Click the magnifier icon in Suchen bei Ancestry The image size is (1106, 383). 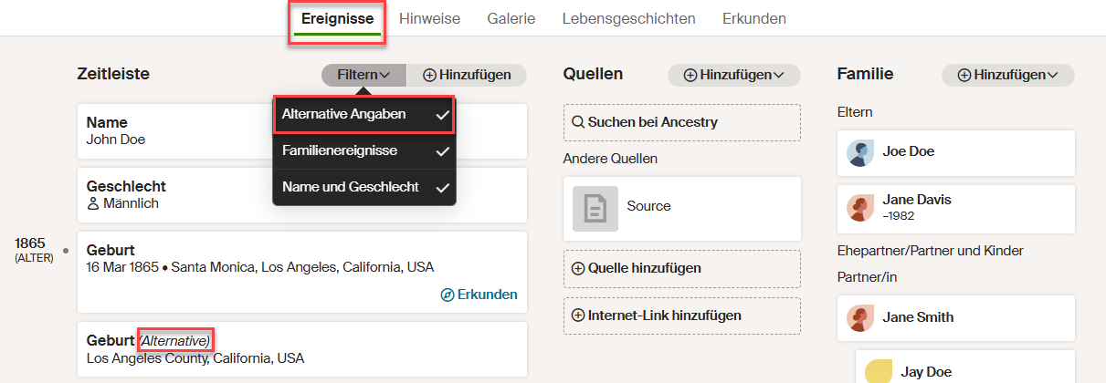point(578,122)
